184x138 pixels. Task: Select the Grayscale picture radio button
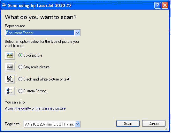tap(20, 67)
